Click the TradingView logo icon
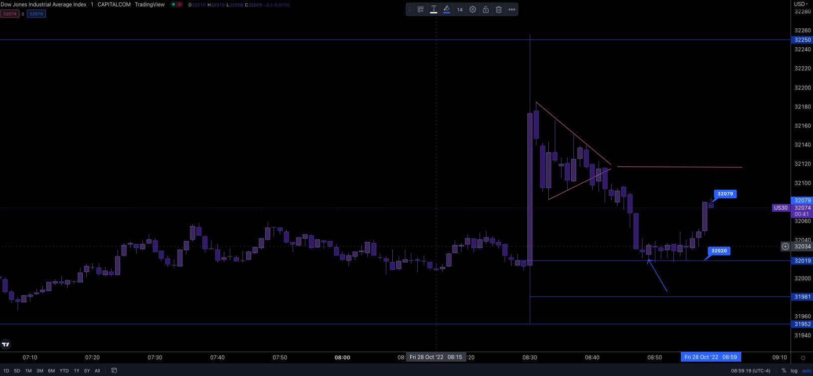Screen dimensions: 813x376 click(5, 344)
